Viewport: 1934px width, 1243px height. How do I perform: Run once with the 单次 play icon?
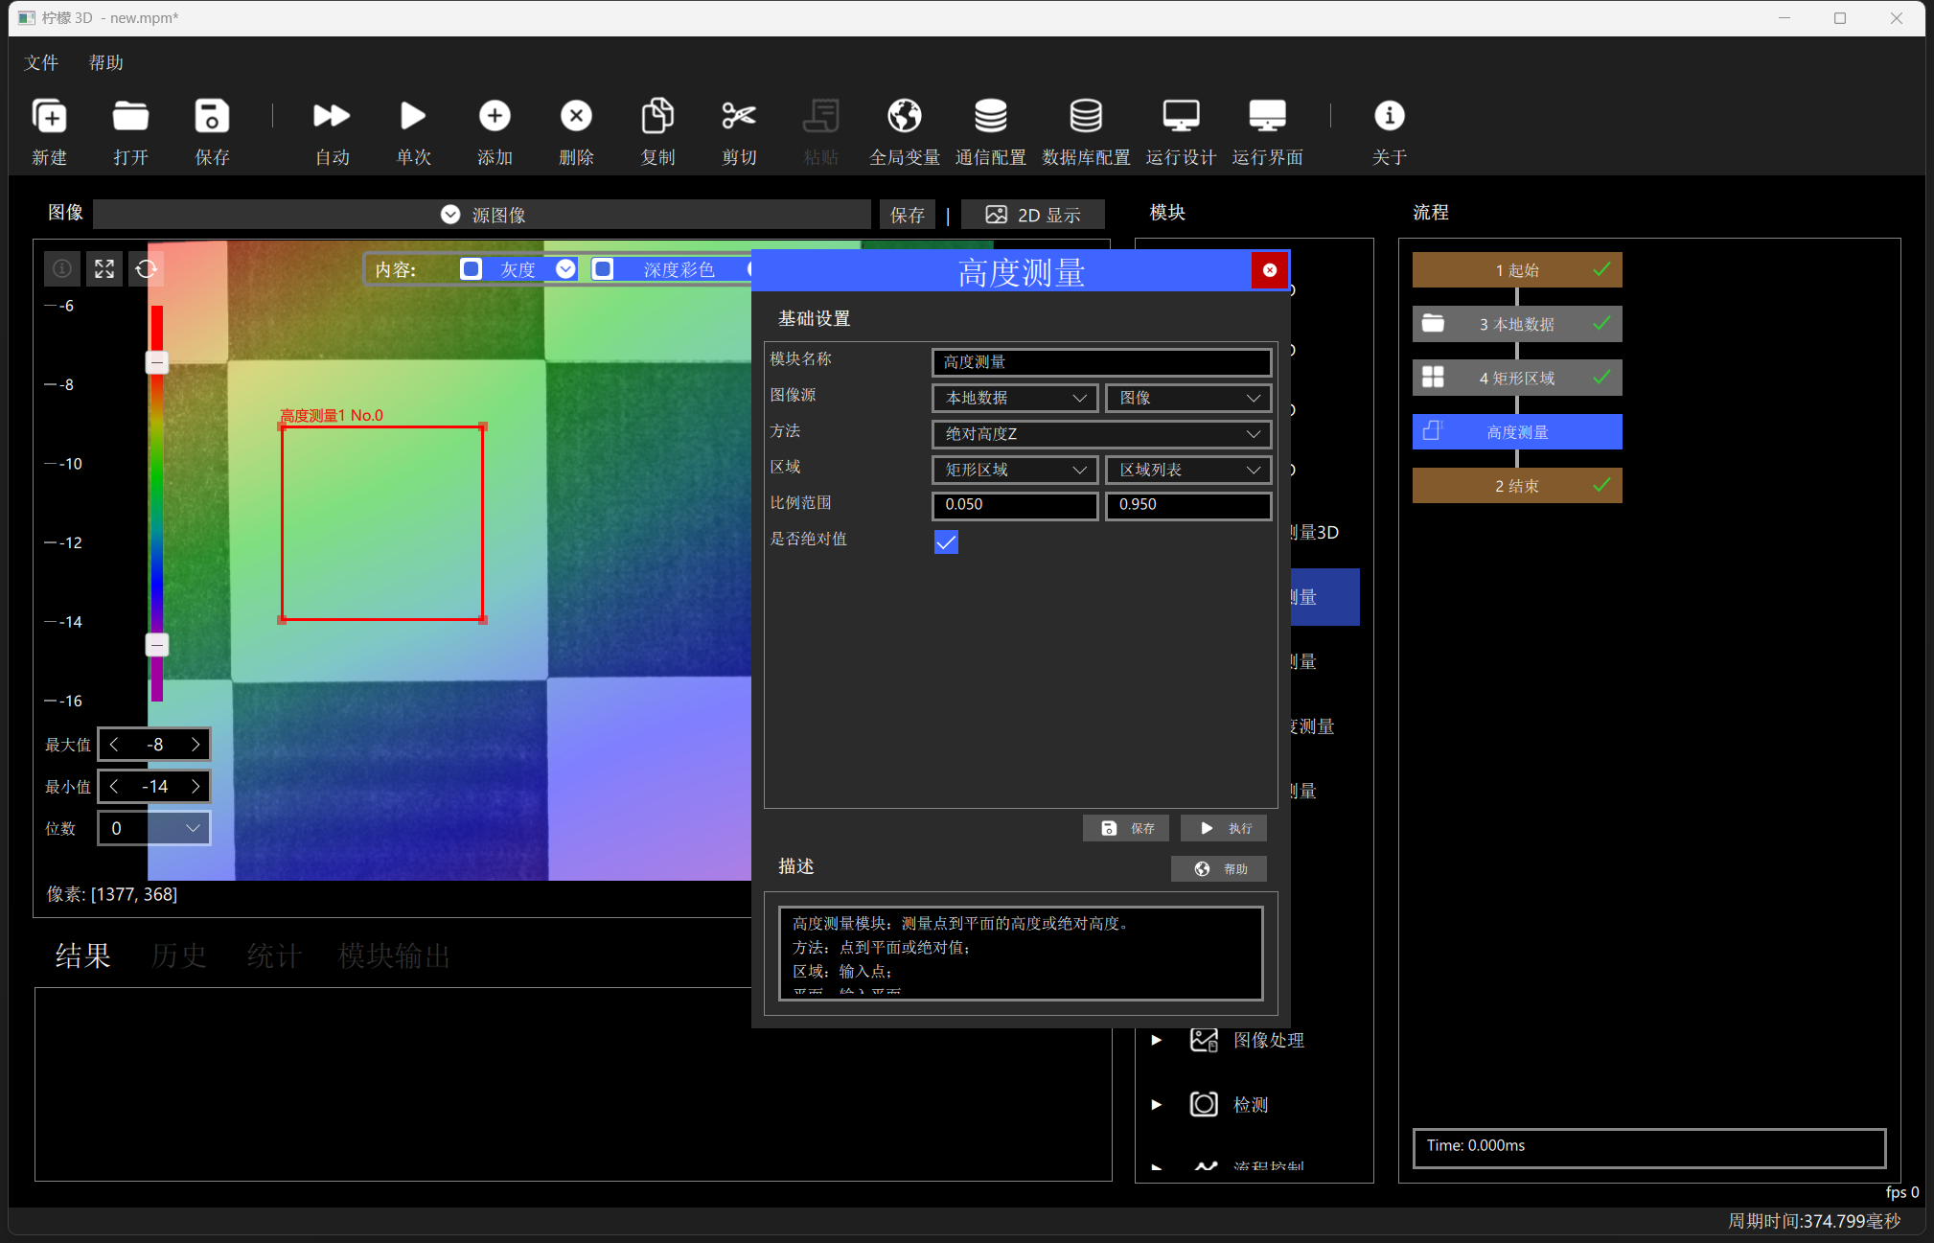(413, 117)
